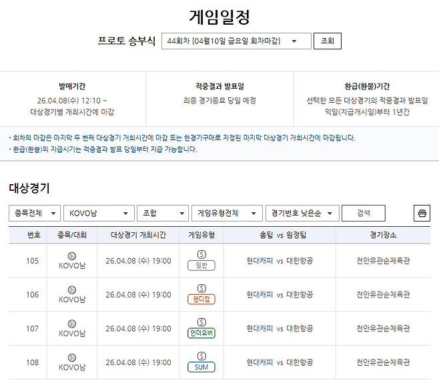Screen dimensions: 439x381
Task: Click the 조회 lookup button
Action: pos(328,41)
